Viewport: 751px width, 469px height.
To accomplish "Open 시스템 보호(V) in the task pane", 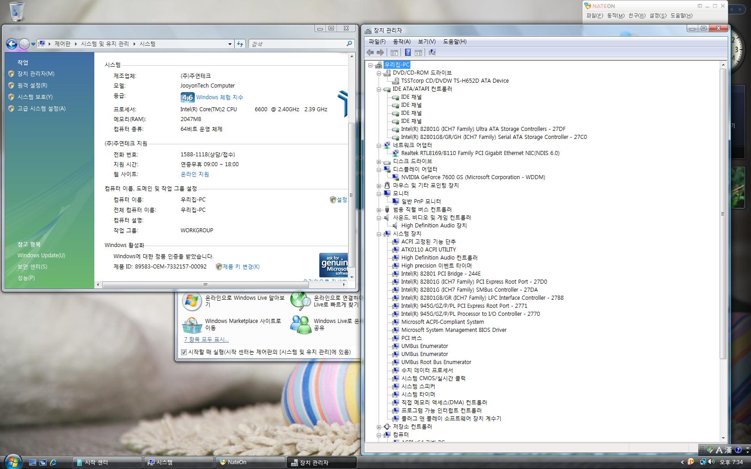I will 35,97.
